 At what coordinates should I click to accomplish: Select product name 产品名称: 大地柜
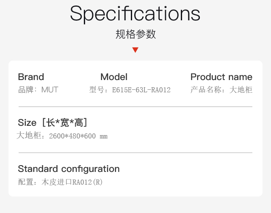coord(221,90)
